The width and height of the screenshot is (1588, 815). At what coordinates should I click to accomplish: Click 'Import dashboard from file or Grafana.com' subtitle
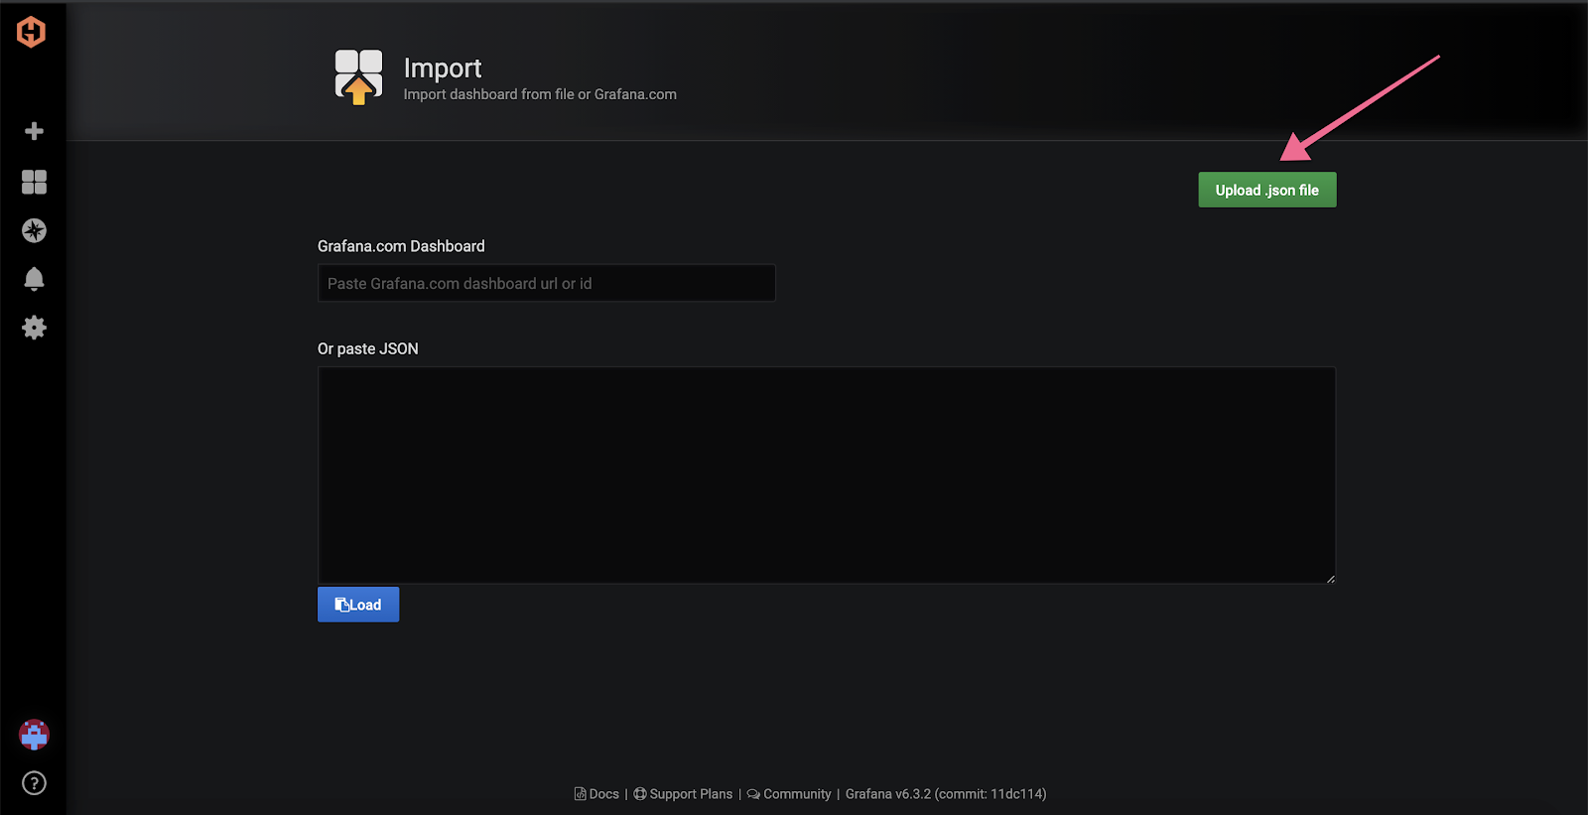click(540, 94)
